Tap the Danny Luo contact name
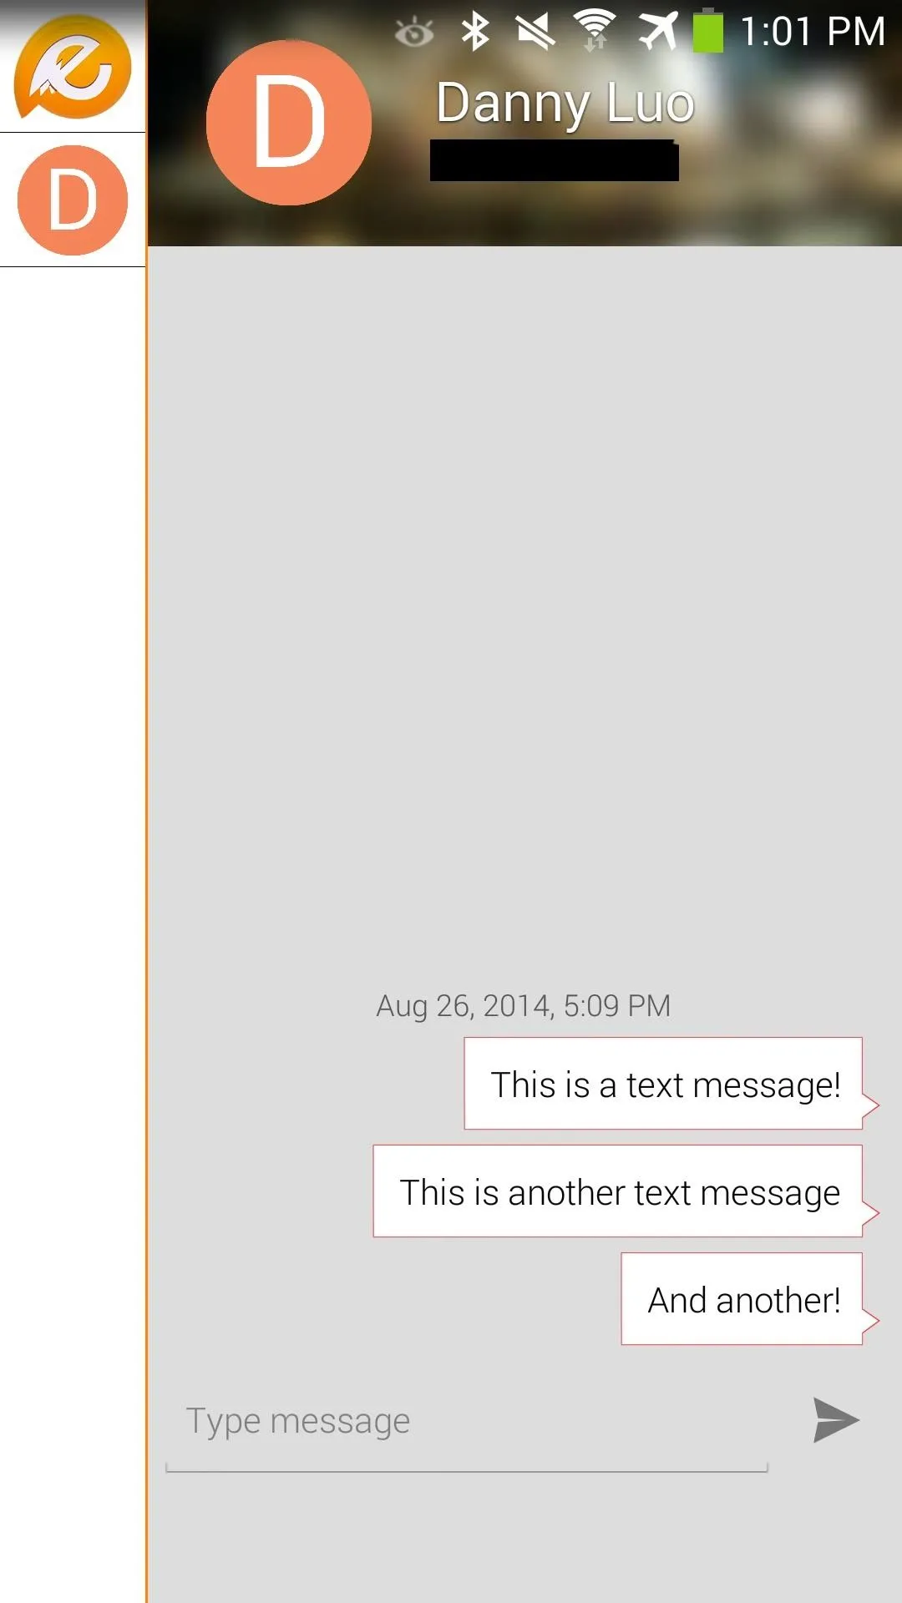The width and height of the screenshot is (902, 1603). point(565,104)
